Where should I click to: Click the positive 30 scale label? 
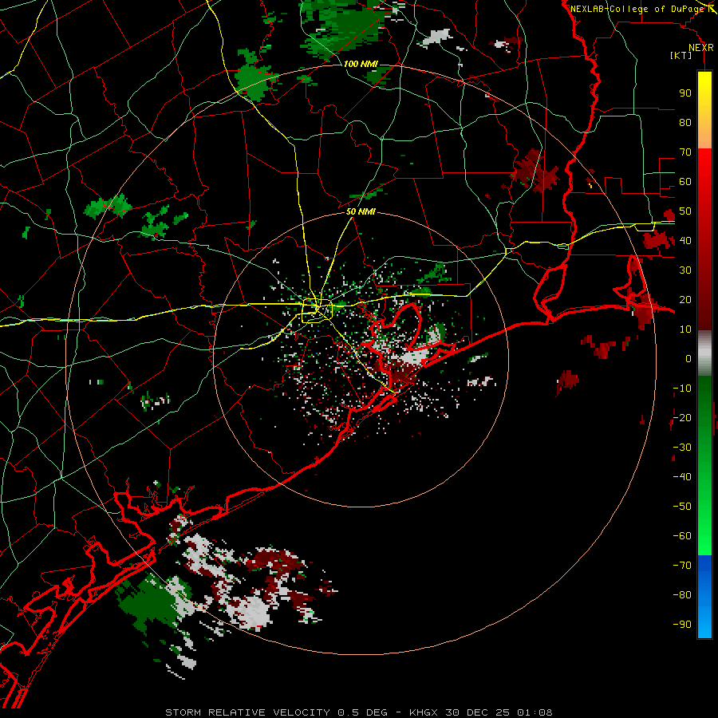[x=685, y=270]
